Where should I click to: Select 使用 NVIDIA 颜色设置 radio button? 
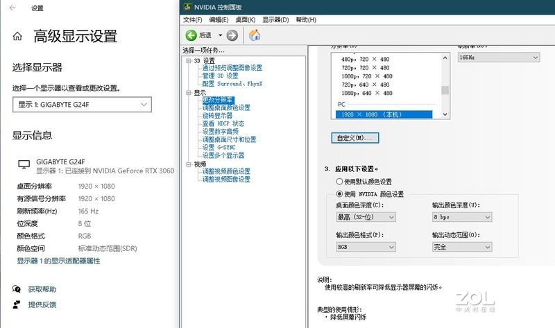[339, 194]
